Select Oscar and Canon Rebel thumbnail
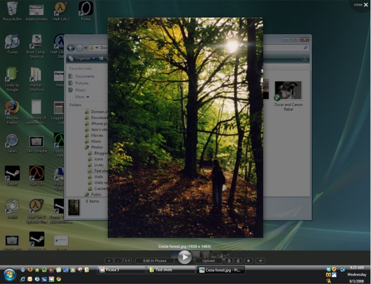 (x=288, y=96)
